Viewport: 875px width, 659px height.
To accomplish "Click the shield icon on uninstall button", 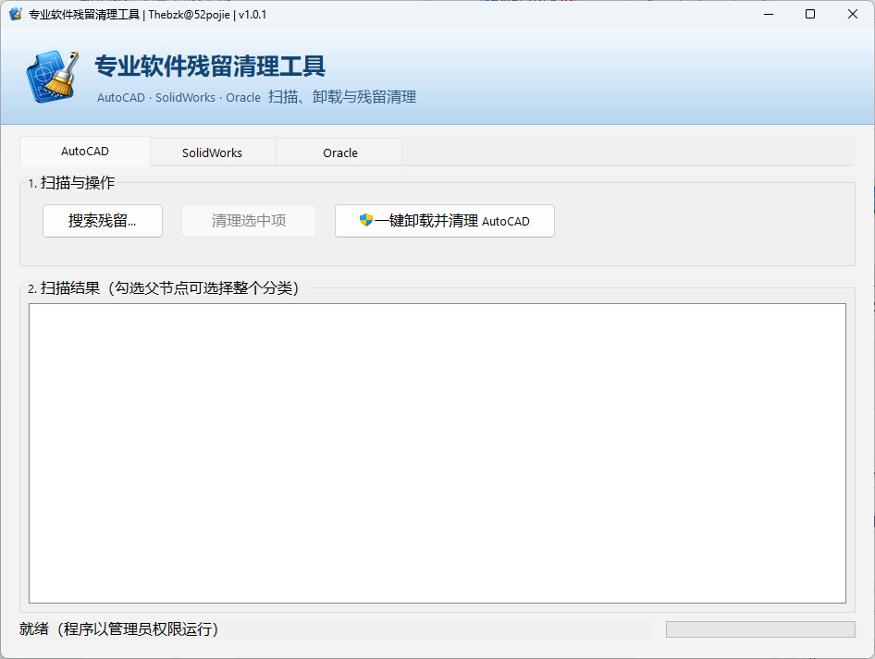I will click(366, 220).
